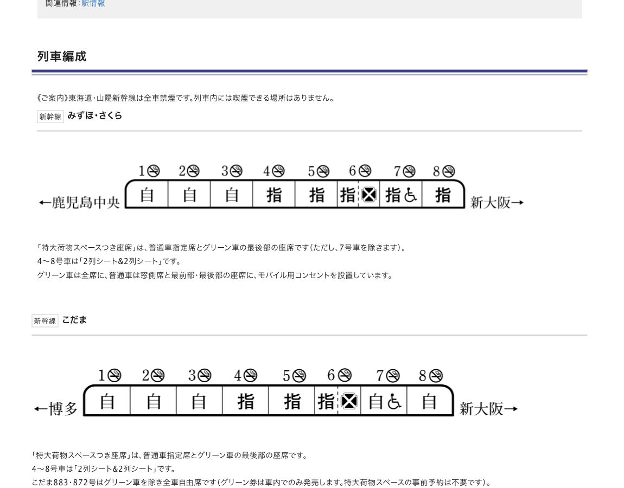This screenshot has width=624, height=488.
Task: Click the no-smoking icon of car 2 in the みずほ・さくら diagram
Action: (x=193, y=171)
